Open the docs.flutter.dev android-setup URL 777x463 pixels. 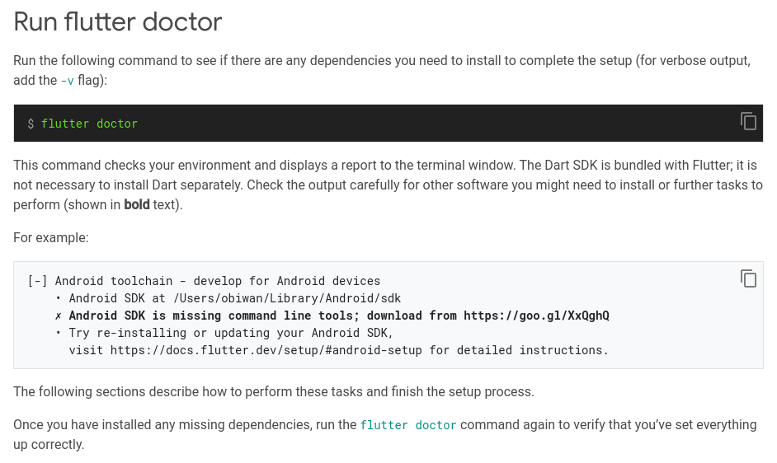[266, 350]
